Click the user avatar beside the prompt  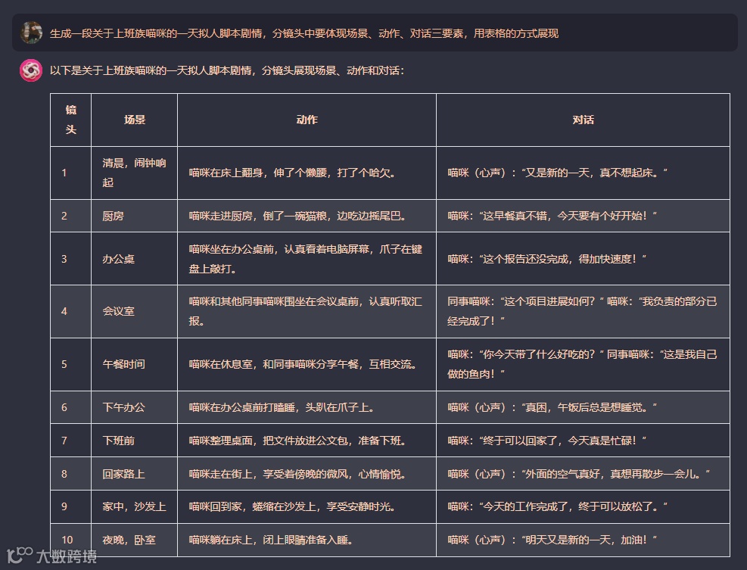click(x=32, y=33)
